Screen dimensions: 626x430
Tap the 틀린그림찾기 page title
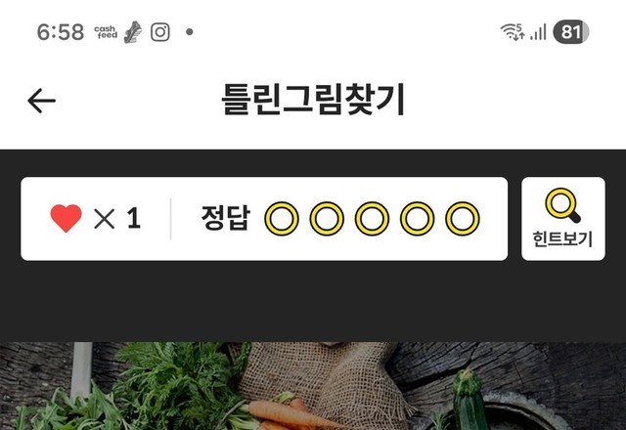(313, 100)
